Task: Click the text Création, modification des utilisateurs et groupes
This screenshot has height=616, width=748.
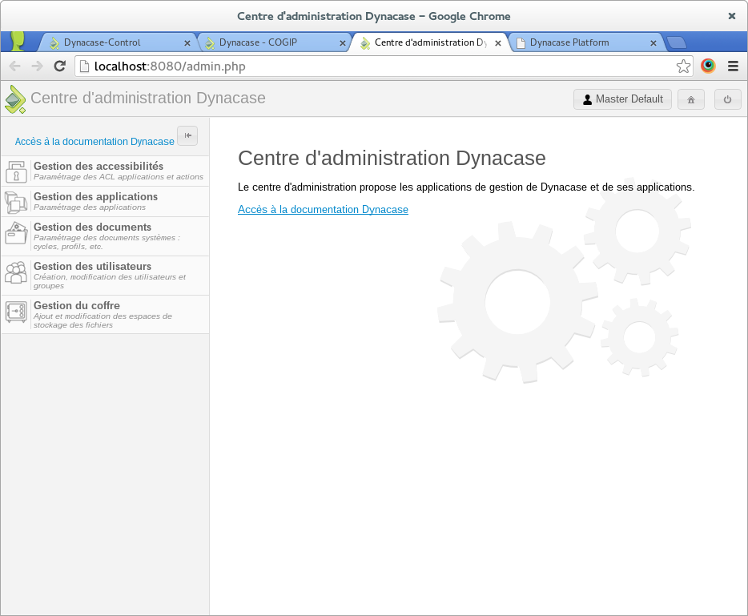Action: 110,281
